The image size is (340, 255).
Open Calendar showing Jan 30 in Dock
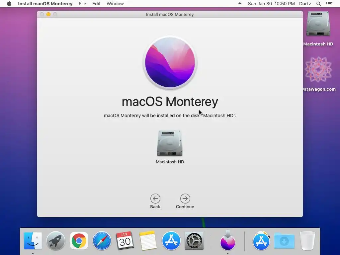point(125,241)
